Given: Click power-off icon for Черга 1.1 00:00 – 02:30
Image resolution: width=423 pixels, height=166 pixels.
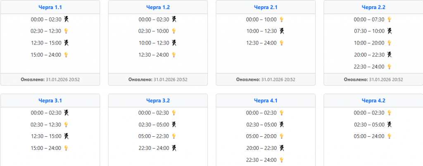Looking at the screenshot, I should [x=66, y=19].
